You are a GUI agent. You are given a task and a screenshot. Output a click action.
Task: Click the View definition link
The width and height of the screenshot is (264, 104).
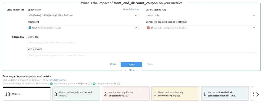coord(131,9)
